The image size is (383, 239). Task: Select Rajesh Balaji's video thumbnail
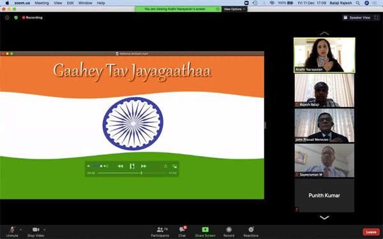point(324,91)
